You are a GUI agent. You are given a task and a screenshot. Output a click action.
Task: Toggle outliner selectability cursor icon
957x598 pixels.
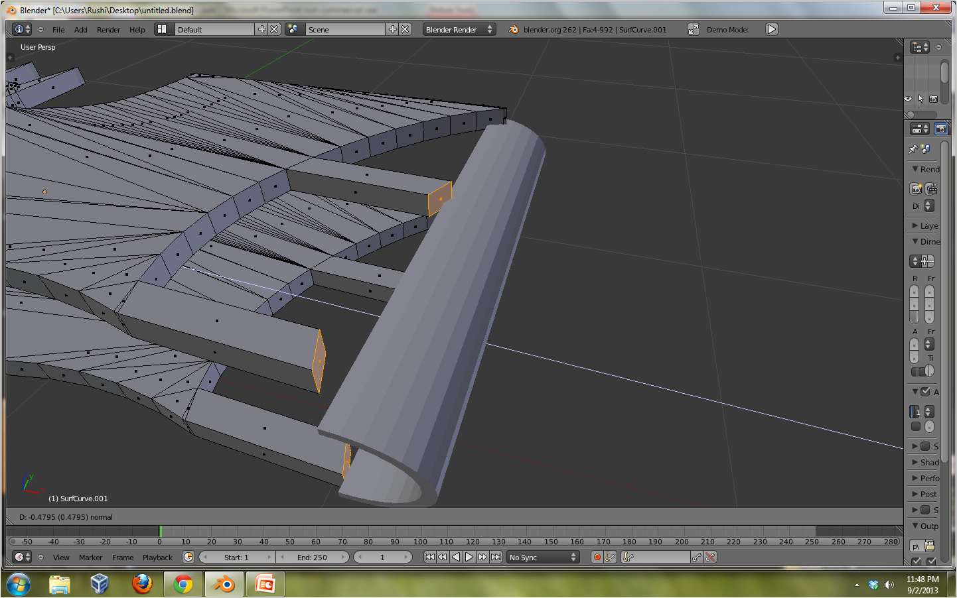920,99
